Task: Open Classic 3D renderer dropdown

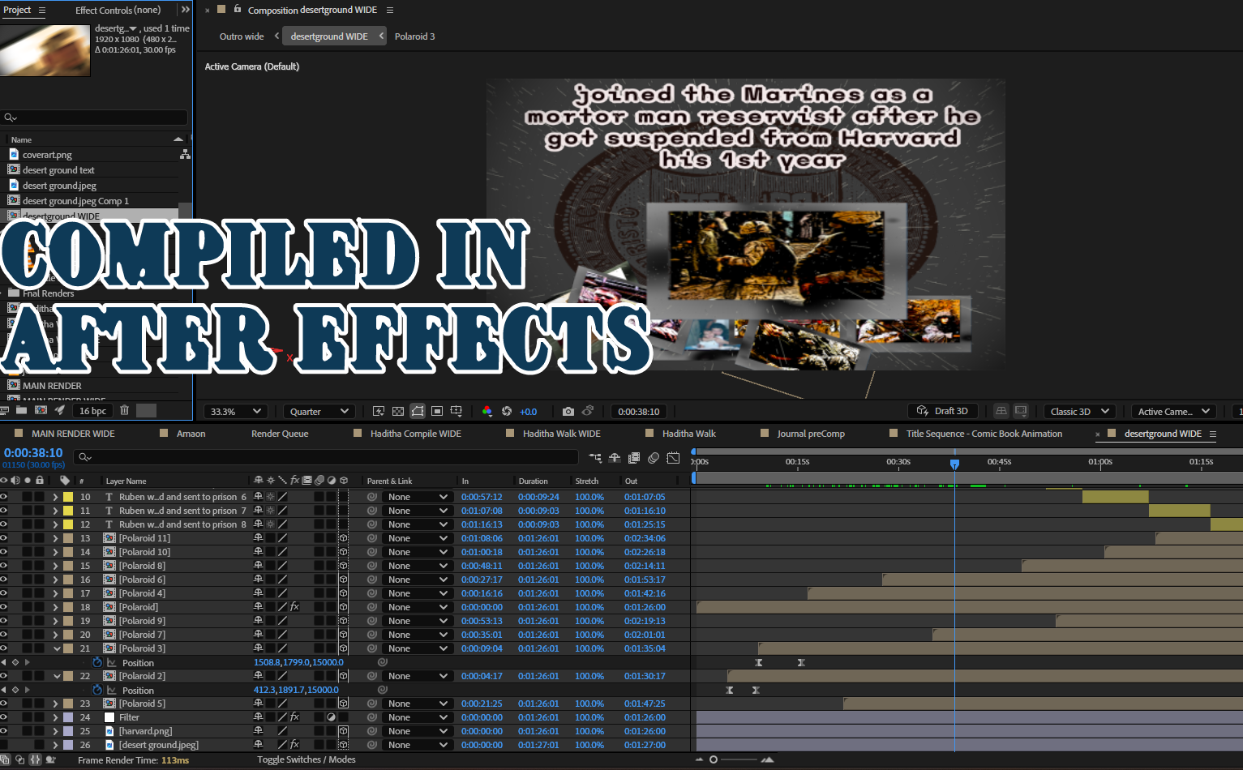Action: [1079, 411]
